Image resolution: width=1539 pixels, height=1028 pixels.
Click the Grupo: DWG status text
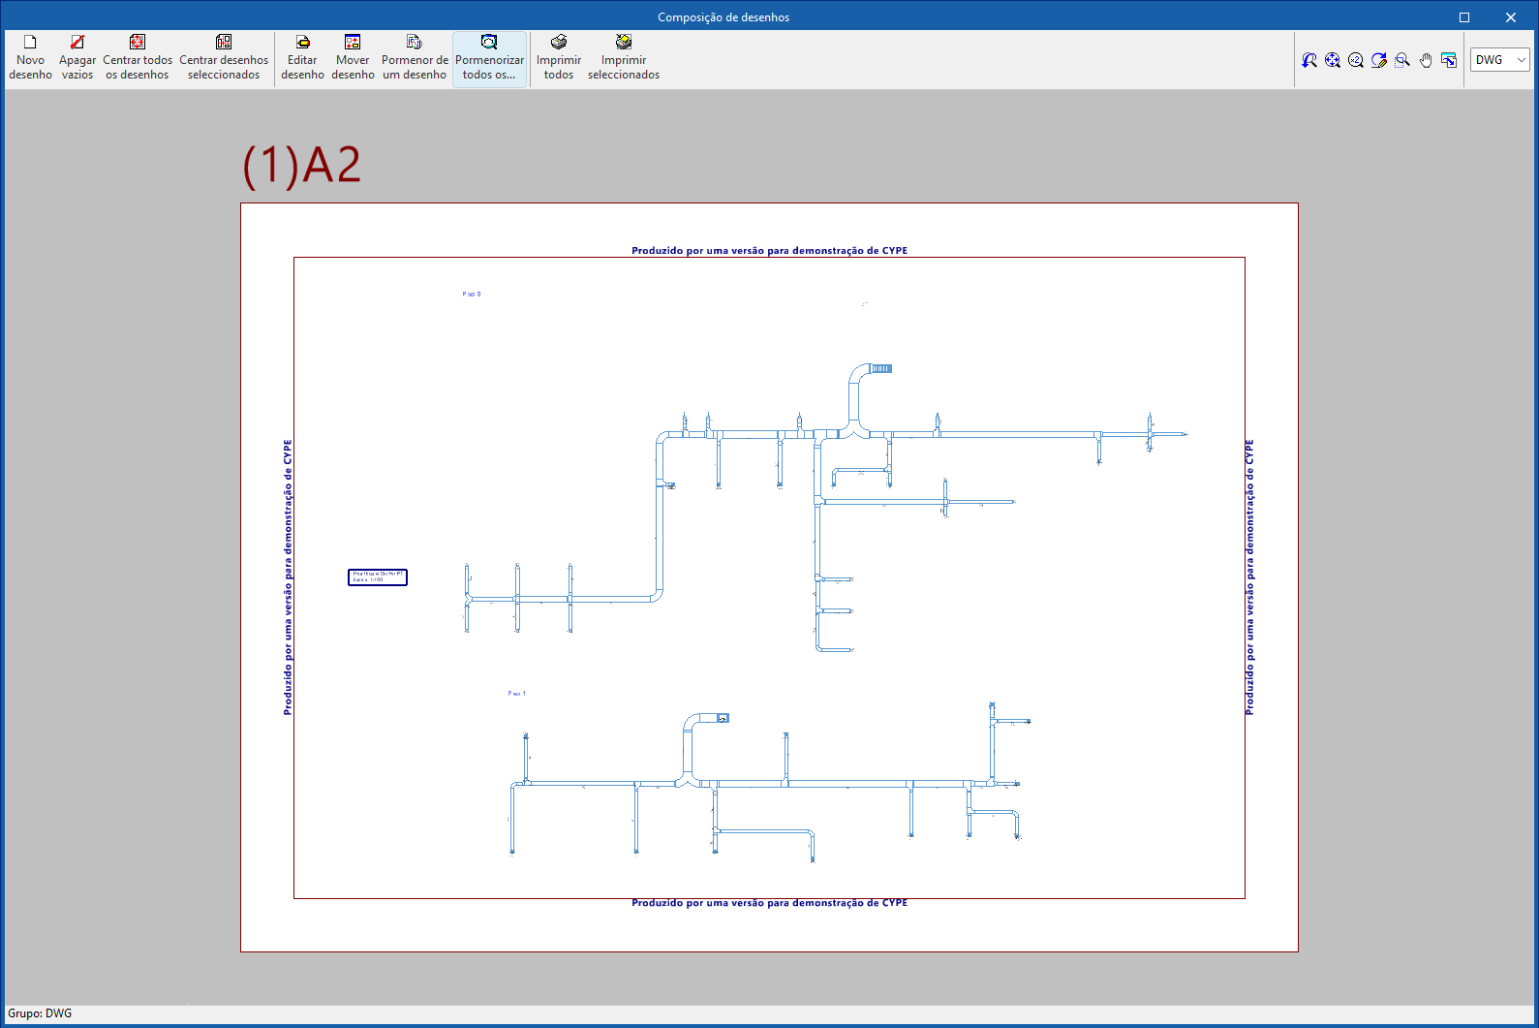pyautogui.click(x=40, y=1013)
